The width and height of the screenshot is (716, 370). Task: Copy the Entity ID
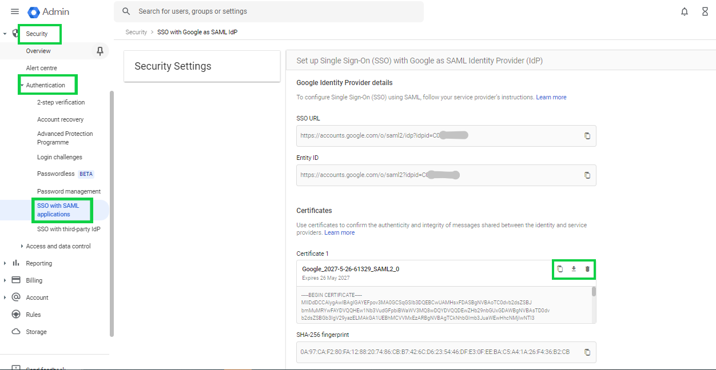(x=587, y=175)
